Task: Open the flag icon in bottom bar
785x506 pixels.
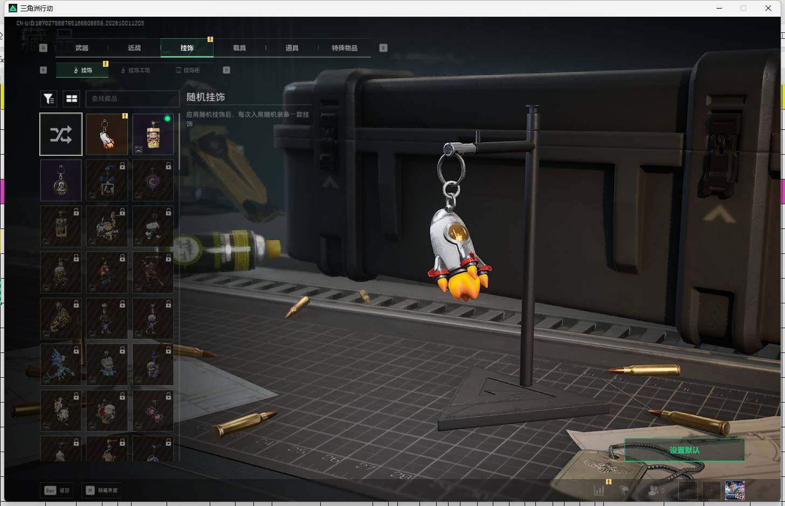Action: (x=624, y=490)
